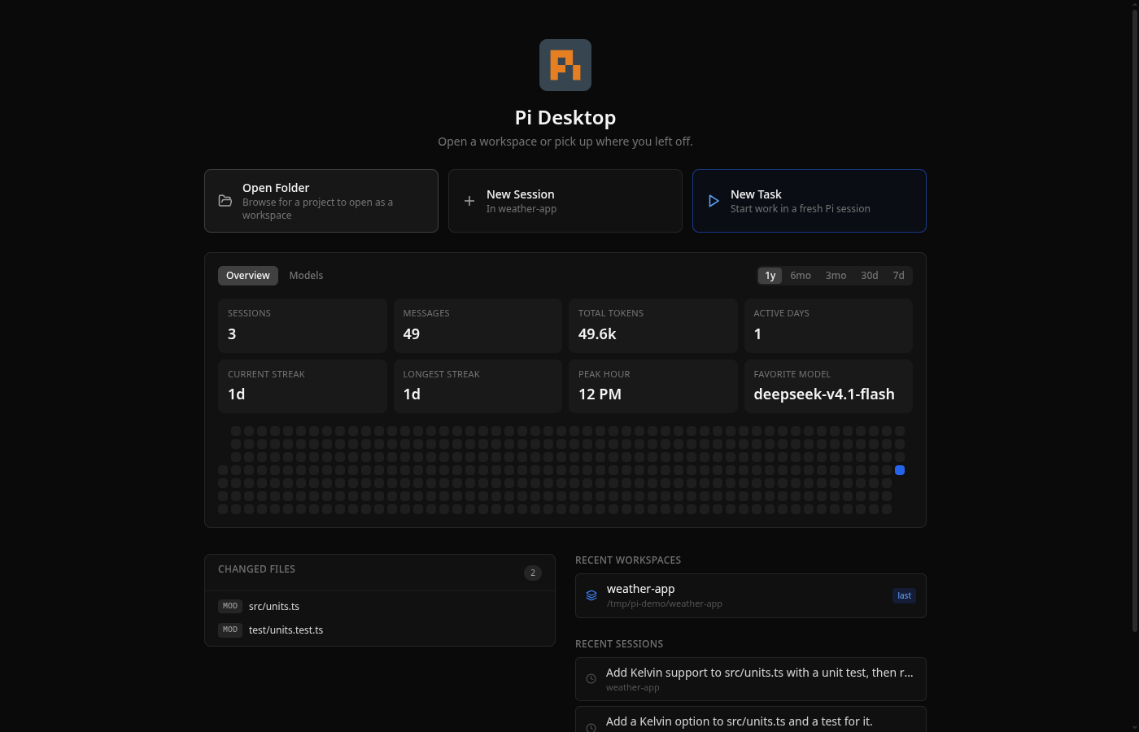Click the Messages stat card showing 49
This screenshot has width=1139, height=732.
tap(478, 325)
